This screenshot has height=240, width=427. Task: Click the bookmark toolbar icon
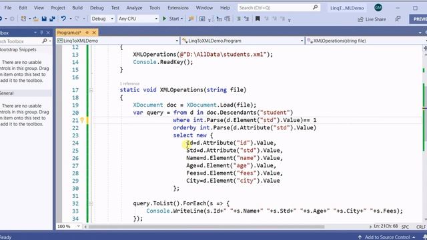click(258, 19)
